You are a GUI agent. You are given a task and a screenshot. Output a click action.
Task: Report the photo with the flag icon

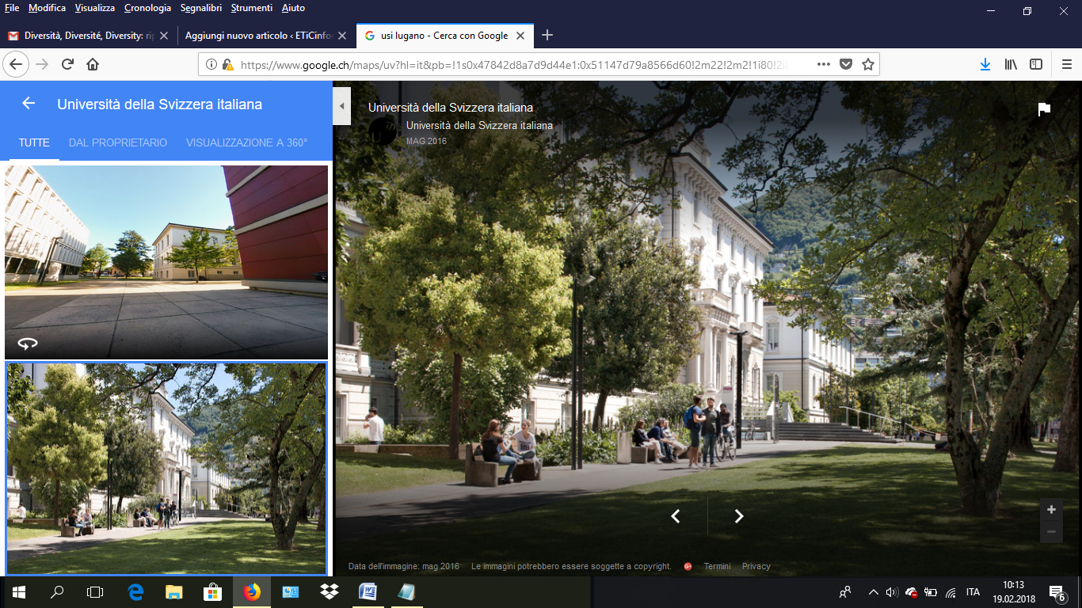point(1044,109)
